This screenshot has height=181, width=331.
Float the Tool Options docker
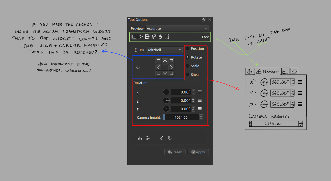pos(204,20)
